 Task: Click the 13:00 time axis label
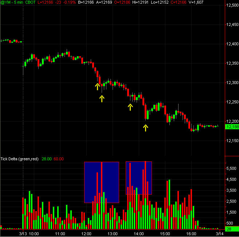pyautogui.click(x=113, y=234)
